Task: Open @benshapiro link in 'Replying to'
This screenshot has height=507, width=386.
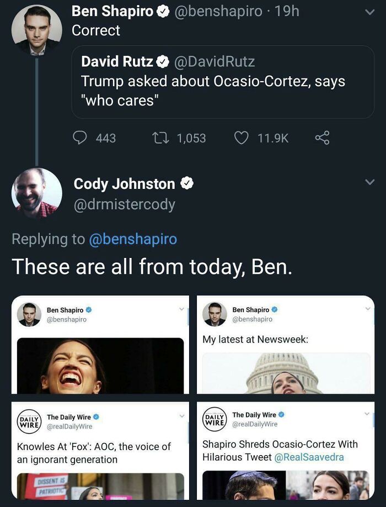Action: [133, 239]
